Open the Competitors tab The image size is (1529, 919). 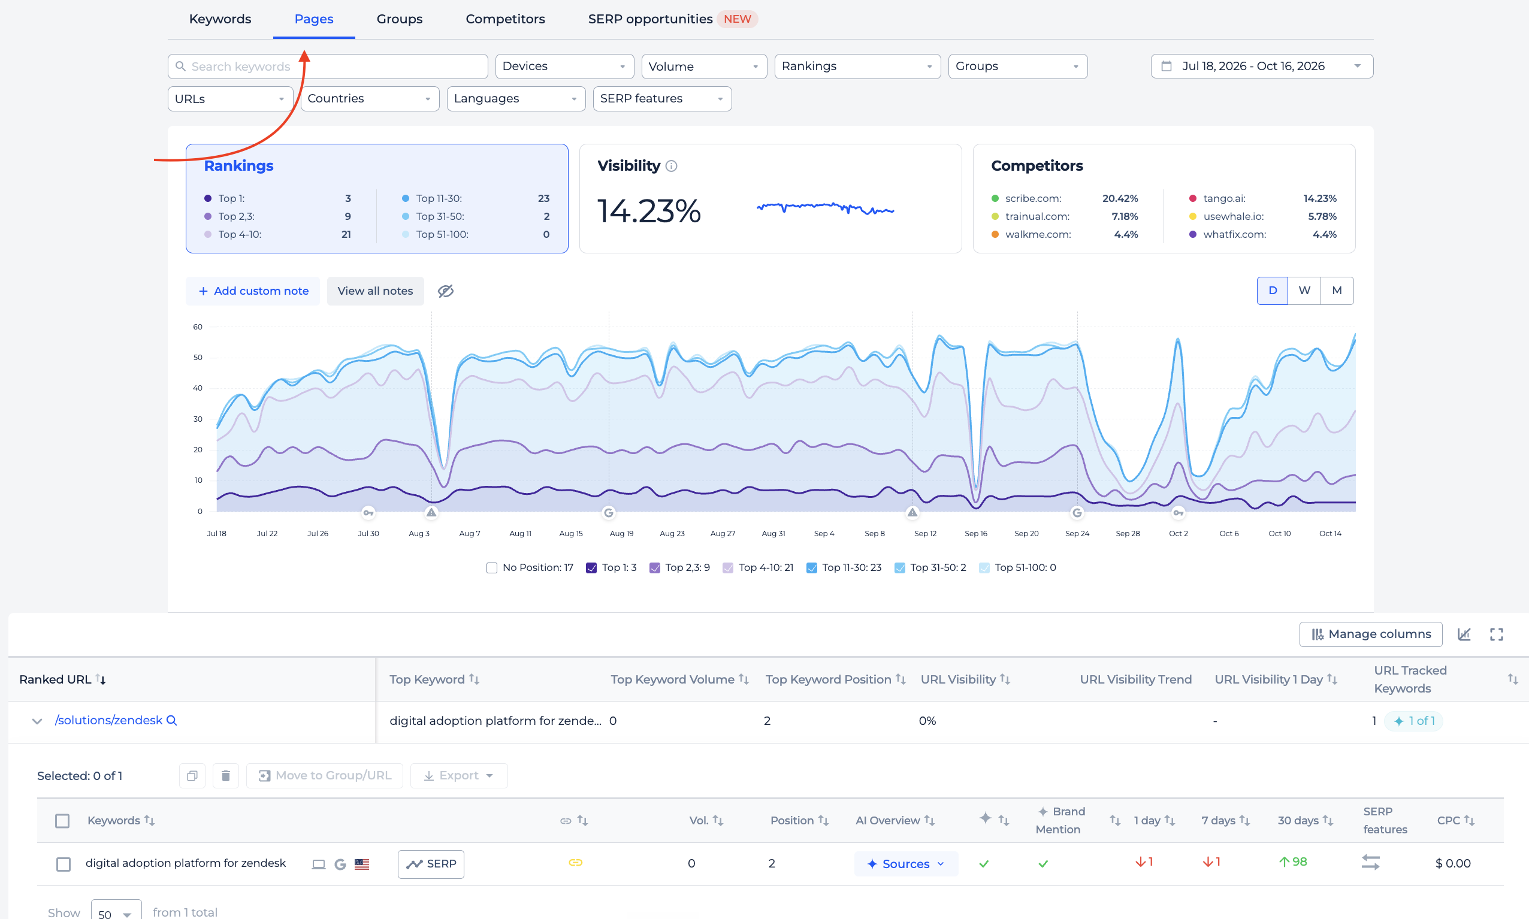tap(505, 19)
